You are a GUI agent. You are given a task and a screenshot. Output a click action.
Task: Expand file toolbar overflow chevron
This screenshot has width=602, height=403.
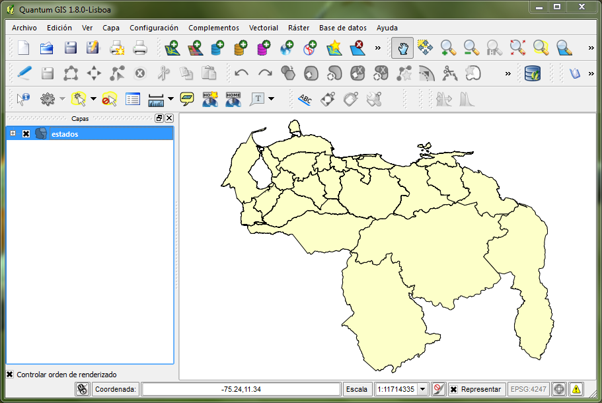[x=378, y=48]
